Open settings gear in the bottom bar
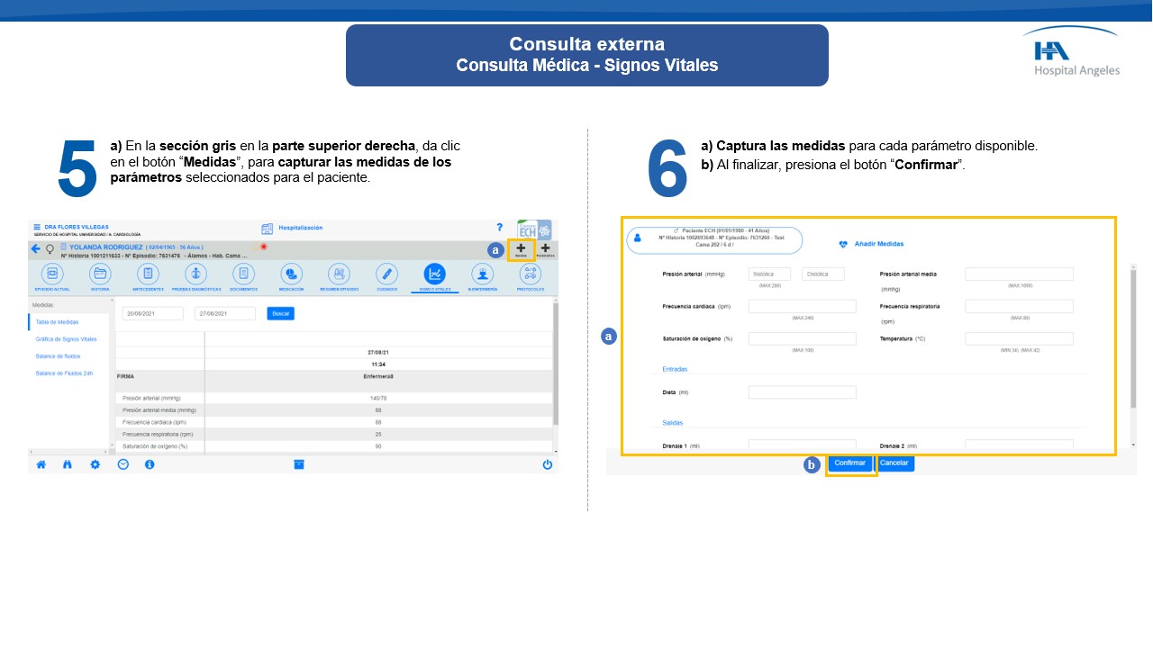 pyautogui.click(x=95, y=464)
